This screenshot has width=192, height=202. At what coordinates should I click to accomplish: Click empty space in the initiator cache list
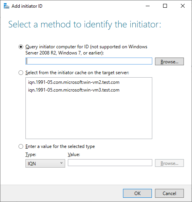(89, 116)
